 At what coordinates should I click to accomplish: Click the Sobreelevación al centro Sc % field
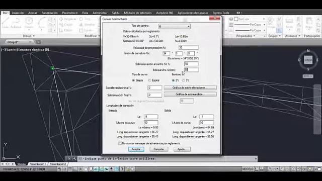point(191,64)
